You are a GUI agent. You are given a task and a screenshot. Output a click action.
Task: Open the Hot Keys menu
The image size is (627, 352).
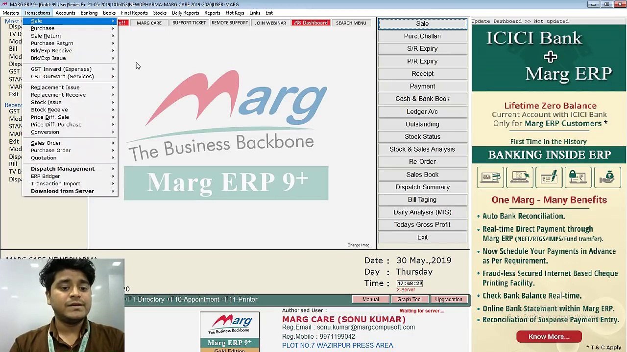[235, 13]
